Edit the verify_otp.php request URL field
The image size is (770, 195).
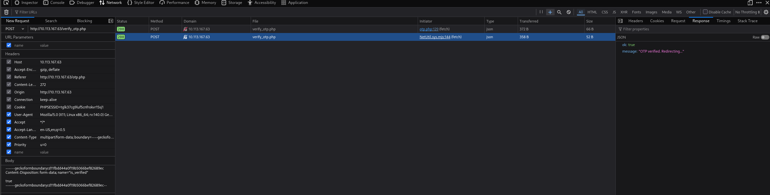[72, 29]
